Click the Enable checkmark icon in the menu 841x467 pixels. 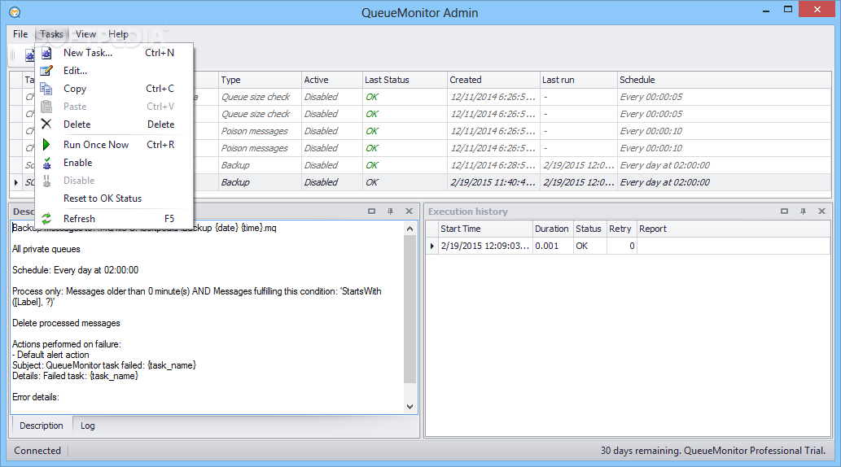pyautogui.click(x=46, y=163)
